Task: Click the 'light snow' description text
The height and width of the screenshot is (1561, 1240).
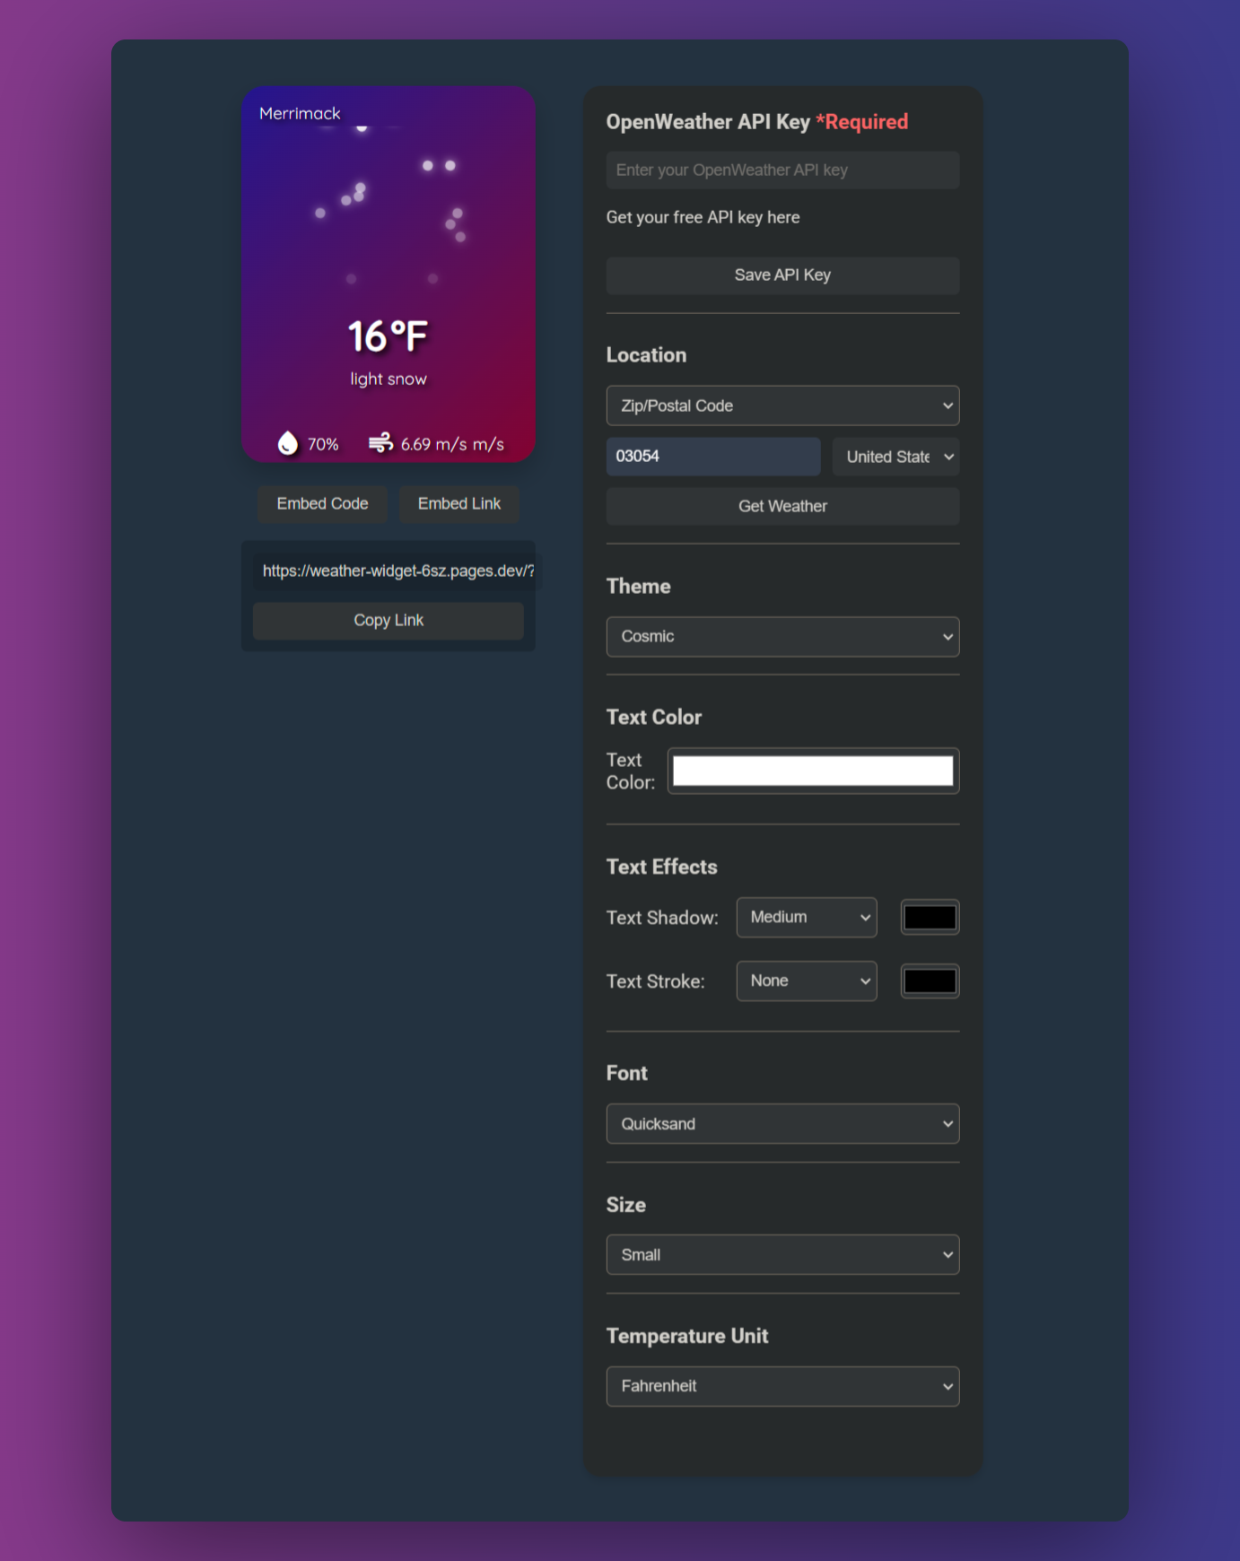Action: [x=388, y=379]
